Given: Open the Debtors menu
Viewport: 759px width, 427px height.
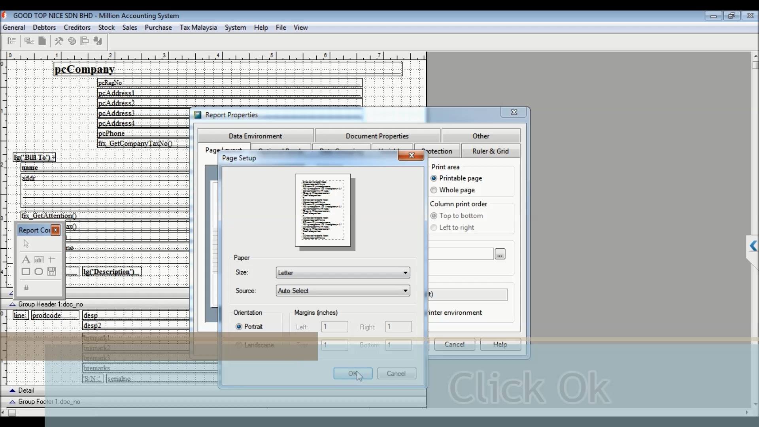Looking at the screenshot, I should (x=44, y=27).
